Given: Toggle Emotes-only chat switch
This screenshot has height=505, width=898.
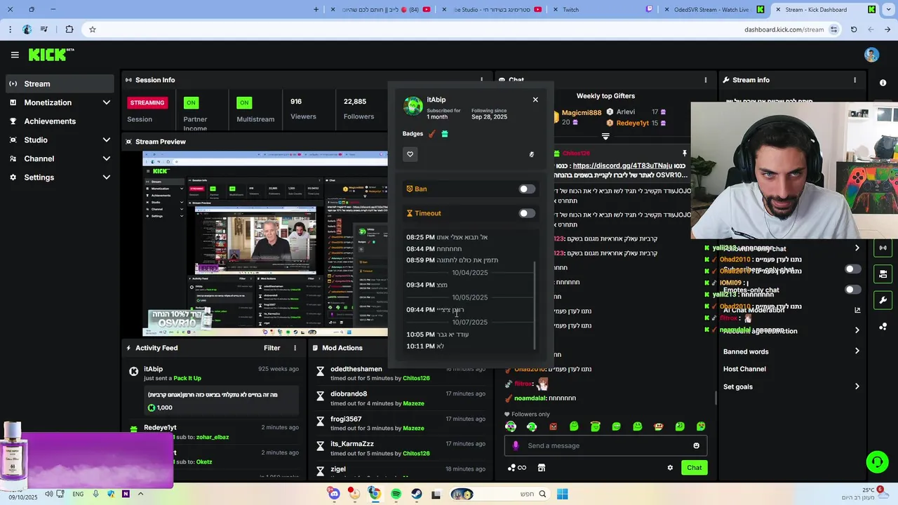Looking at the screenshot, I should click(x=852, y=290).
